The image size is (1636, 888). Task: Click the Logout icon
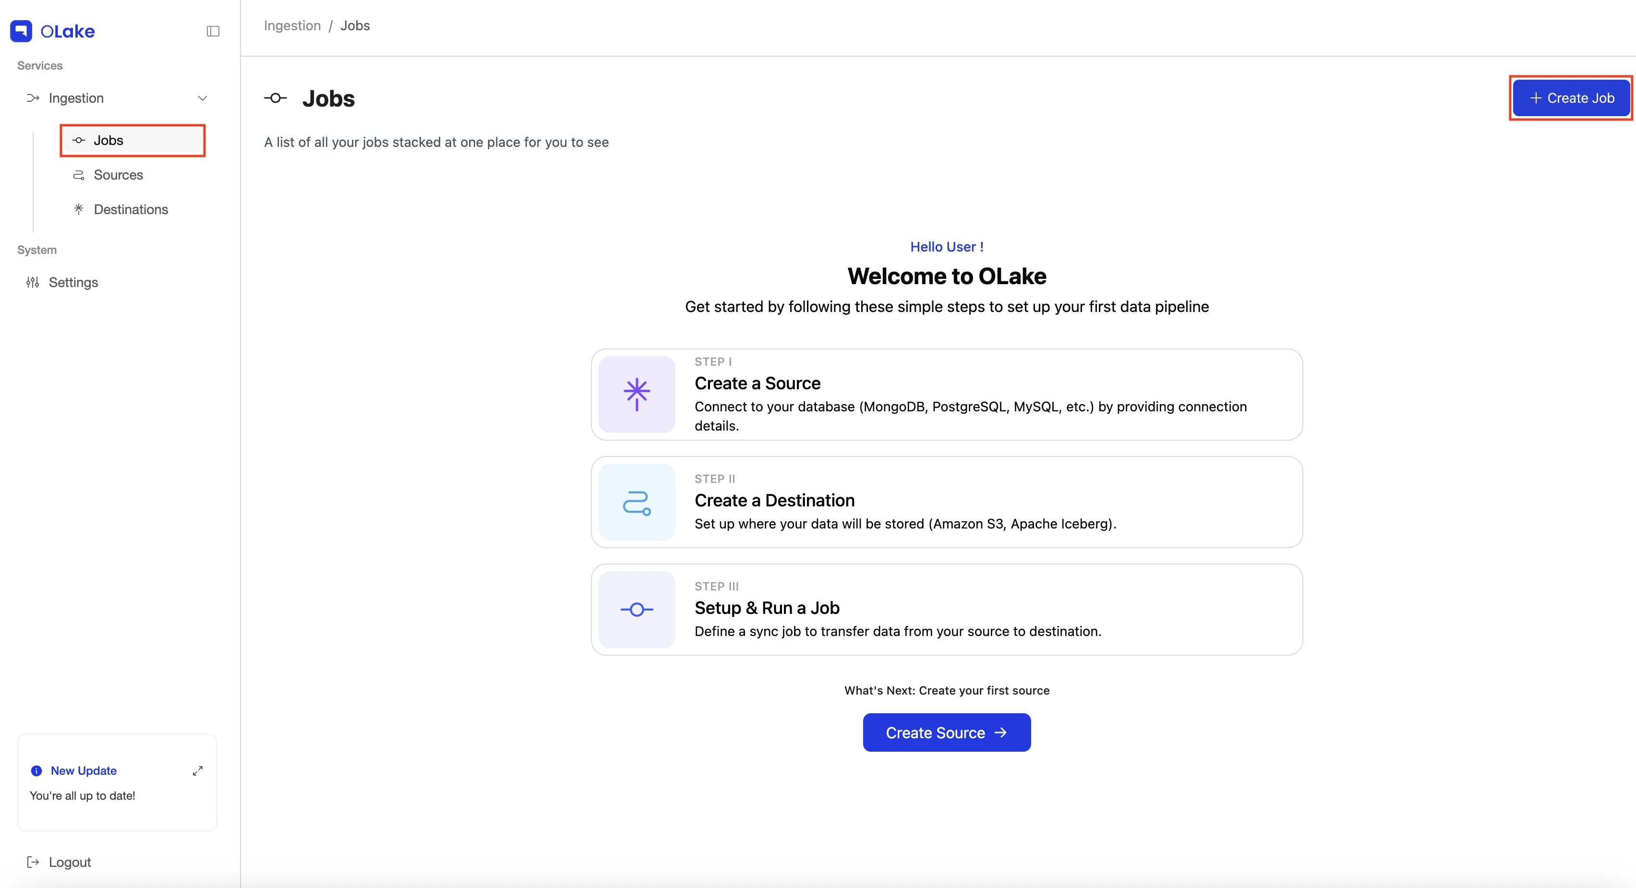click(x=32, y=862)
